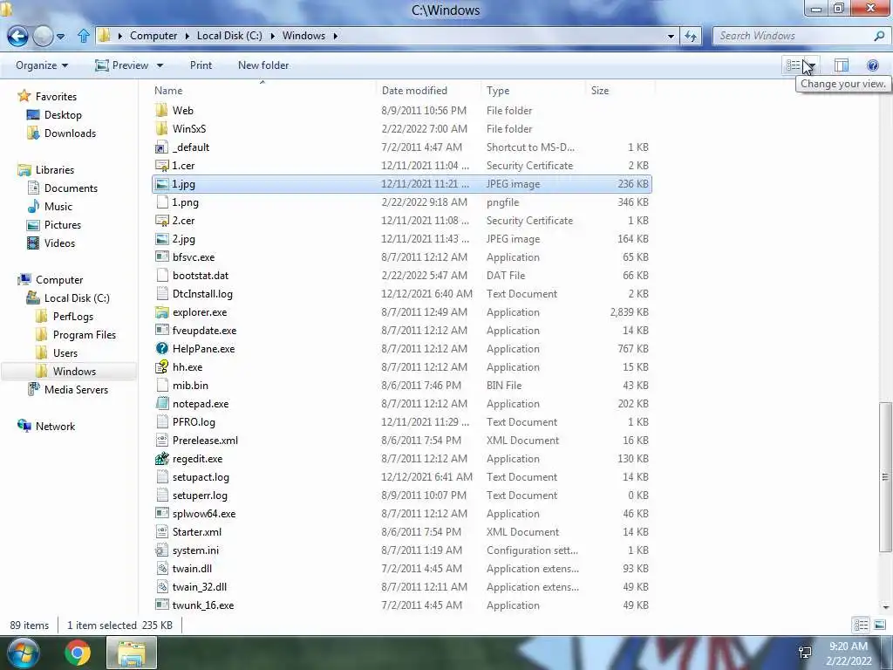Open the Users folder in the tree
This screenshot has height=670, width=893.
(65, 352)
